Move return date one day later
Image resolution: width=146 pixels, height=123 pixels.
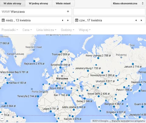(x=141, y=20)
